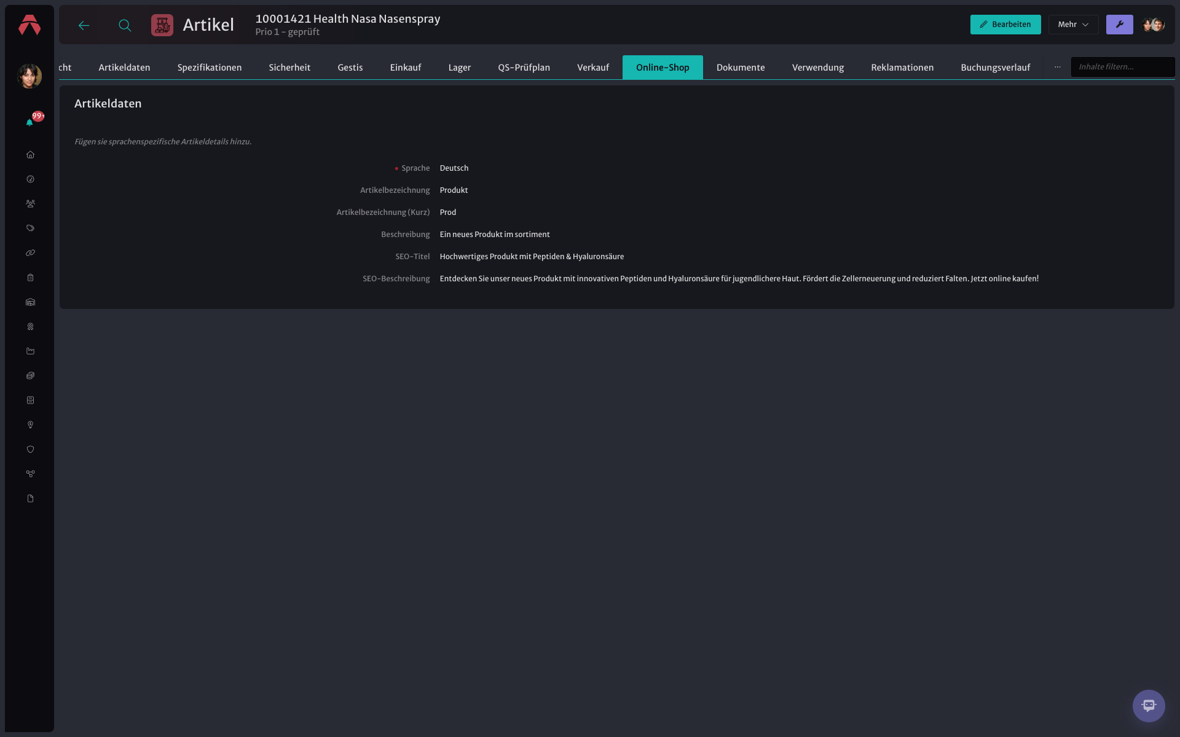Open the lightbulb ideas sidebar icon
The height and width of the screenshot is (737, 1180).
pos(30,425)
